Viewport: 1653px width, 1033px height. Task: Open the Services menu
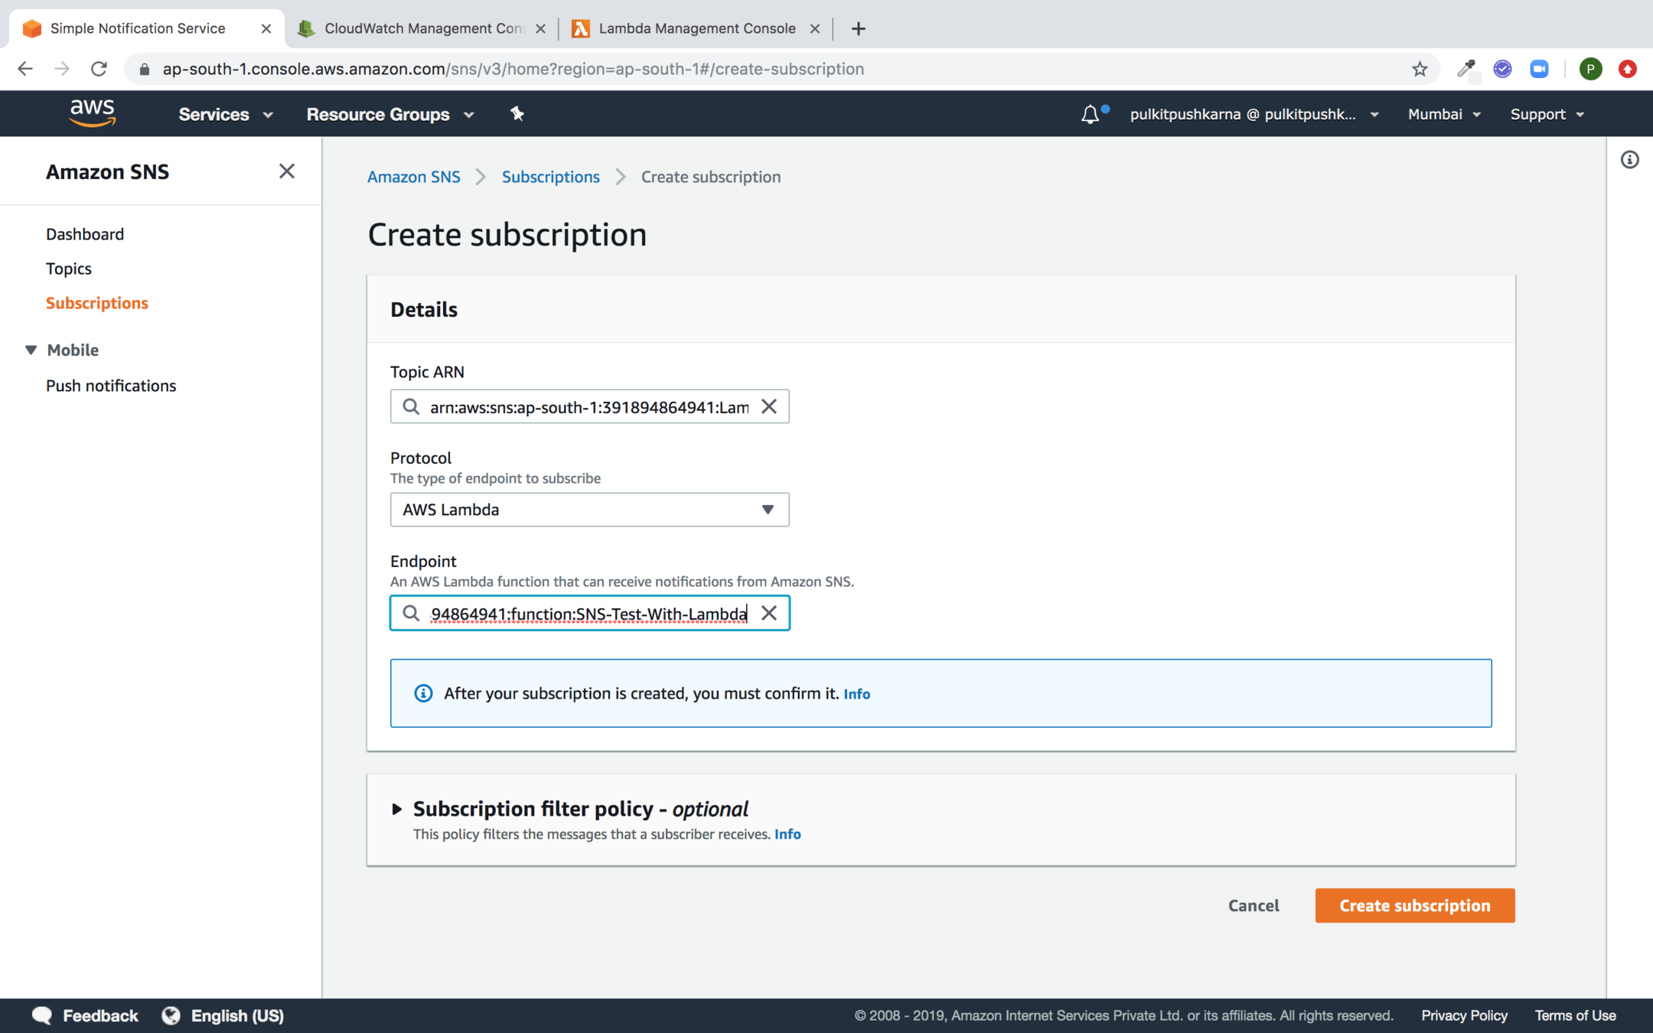pyautogui.click(x=225, y=114)
